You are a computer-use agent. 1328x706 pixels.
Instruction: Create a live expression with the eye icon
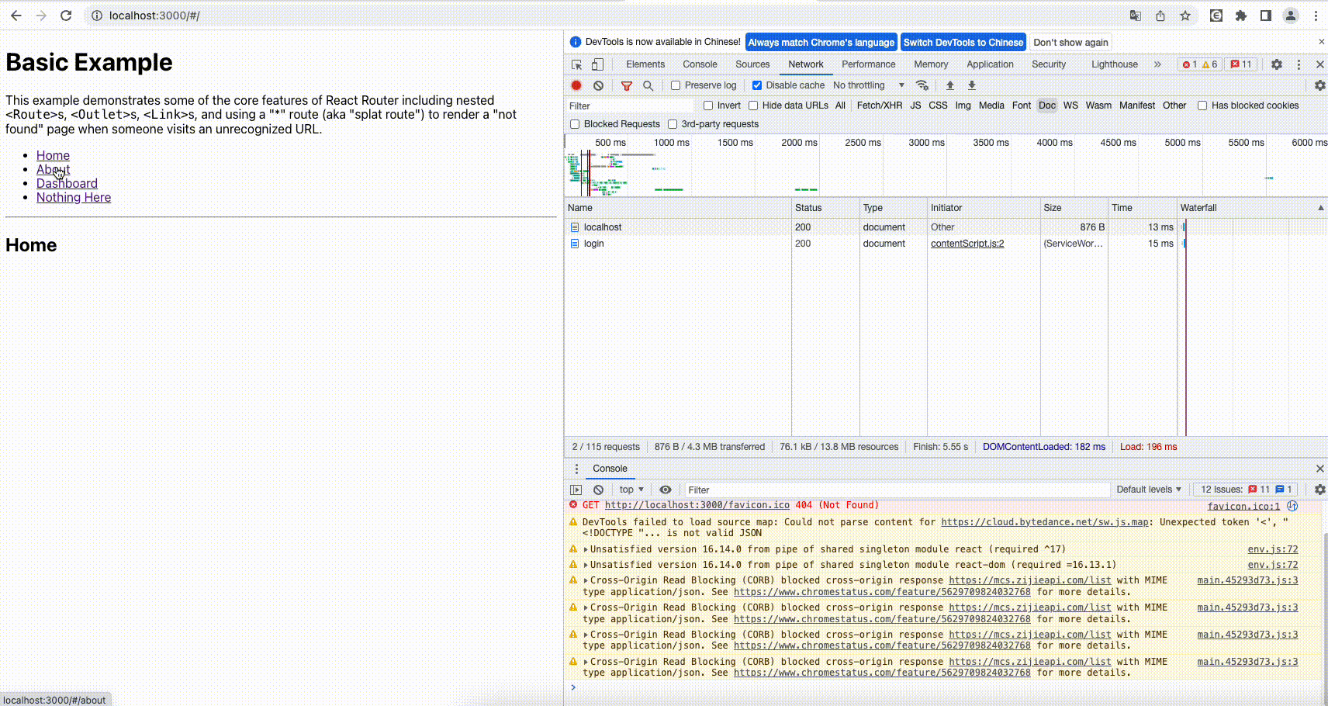(x=666, y=490)
